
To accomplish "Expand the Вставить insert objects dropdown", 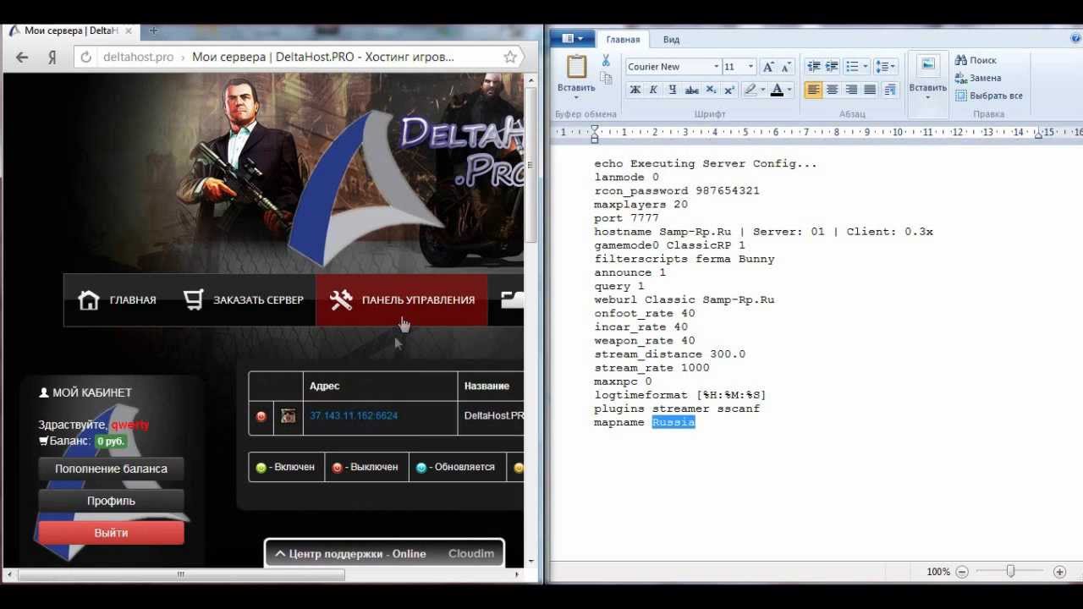I will (928, 97).
